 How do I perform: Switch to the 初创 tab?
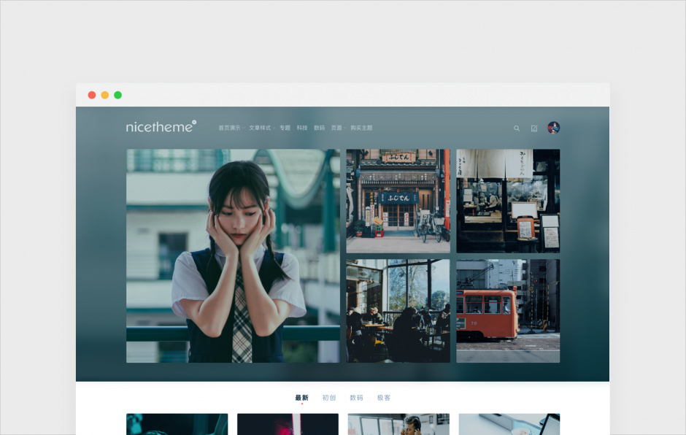click(x=329, y=398)
